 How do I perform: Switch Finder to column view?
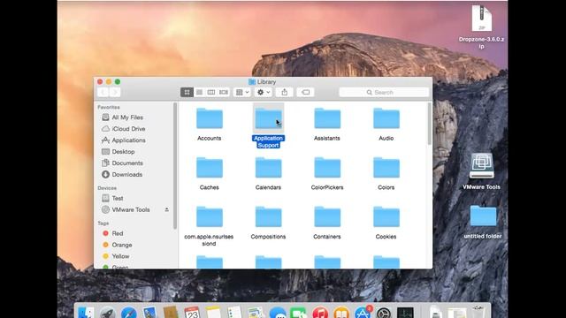point(211,92)
